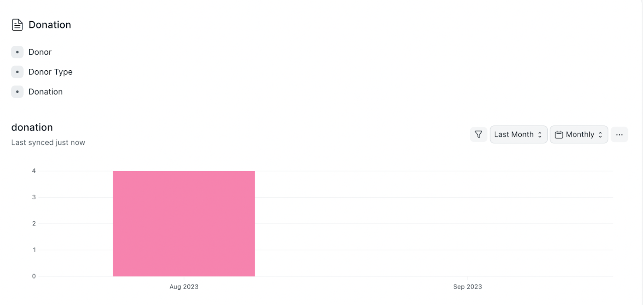Viewport: 643px width, 305px height.
Task: Select the Donor field item
Action: [40, 52]
